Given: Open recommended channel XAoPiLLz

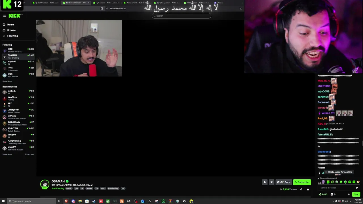Looking at the screenshot, I should pos(18,98).
